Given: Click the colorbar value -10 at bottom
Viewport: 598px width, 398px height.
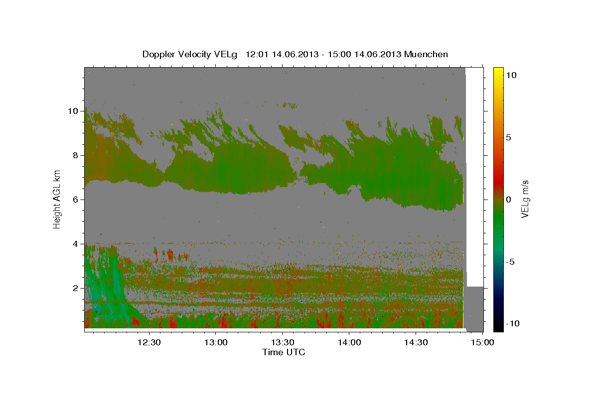Looking at the screenshot, I should pyautogui.click(x=512, y=324).
